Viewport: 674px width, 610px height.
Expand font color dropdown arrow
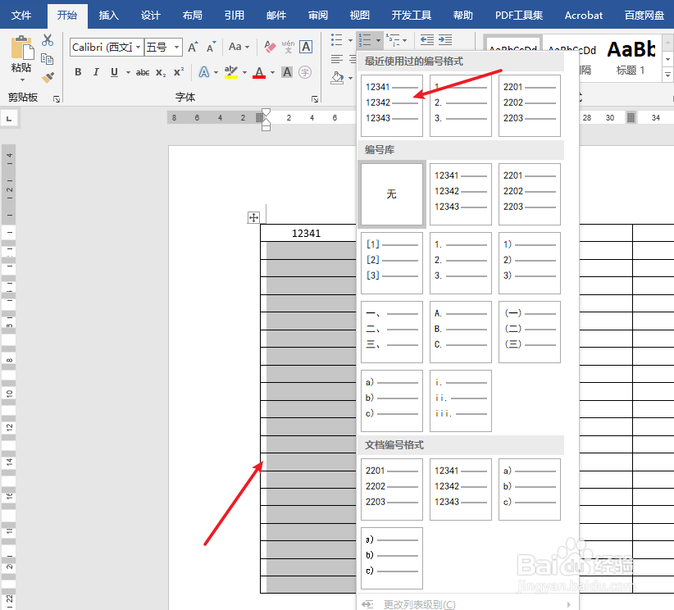272,73
